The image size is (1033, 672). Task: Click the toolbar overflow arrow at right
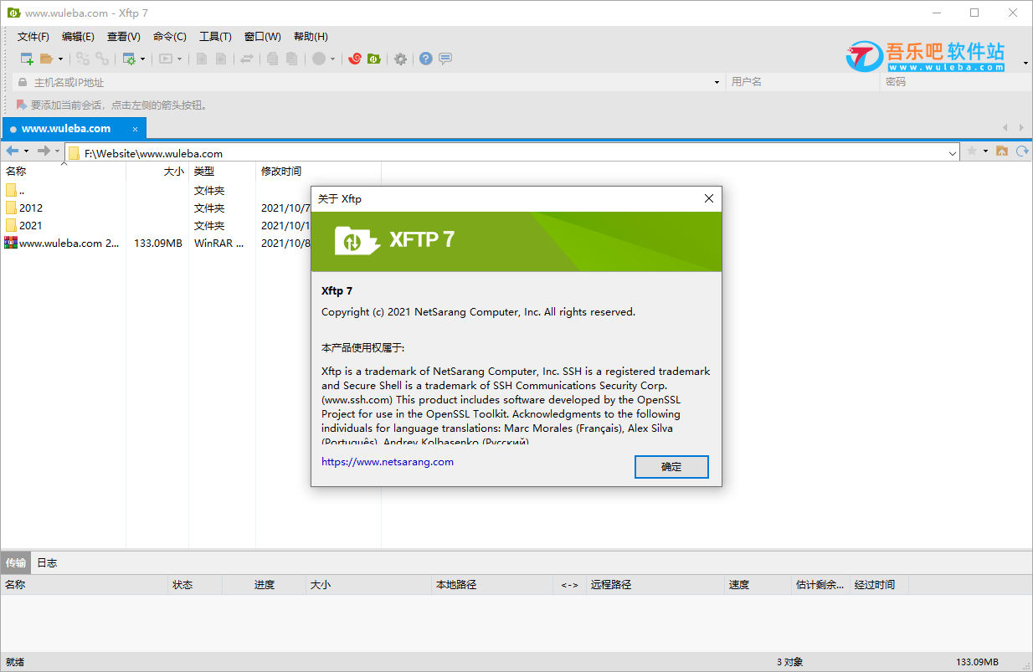1026,64
